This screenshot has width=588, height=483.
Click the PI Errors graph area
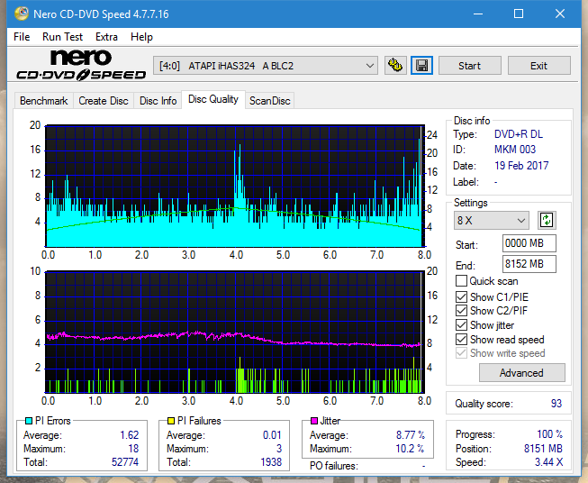click(x=235, y=187)
